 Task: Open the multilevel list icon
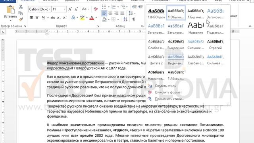coord(123,7)
